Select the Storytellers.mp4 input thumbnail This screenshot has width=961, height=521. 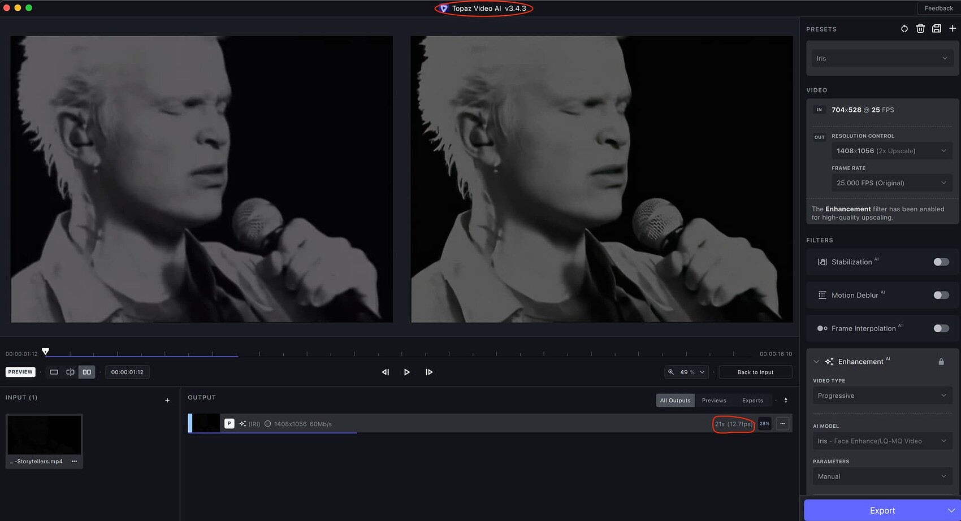[44, 435]
